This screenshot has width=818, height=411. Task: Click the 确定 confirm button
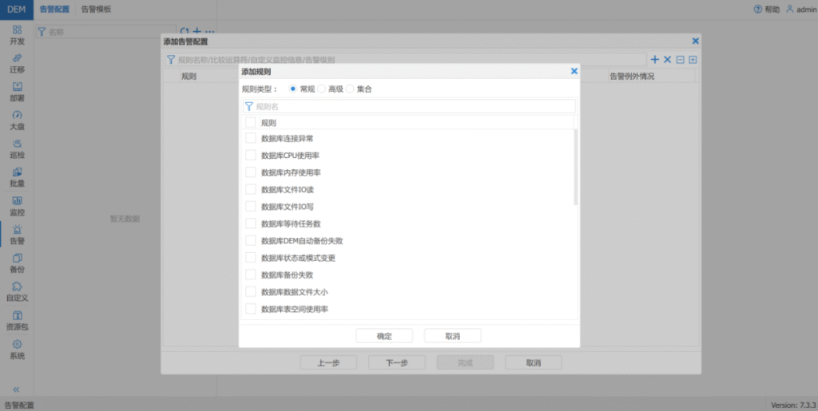384,336
